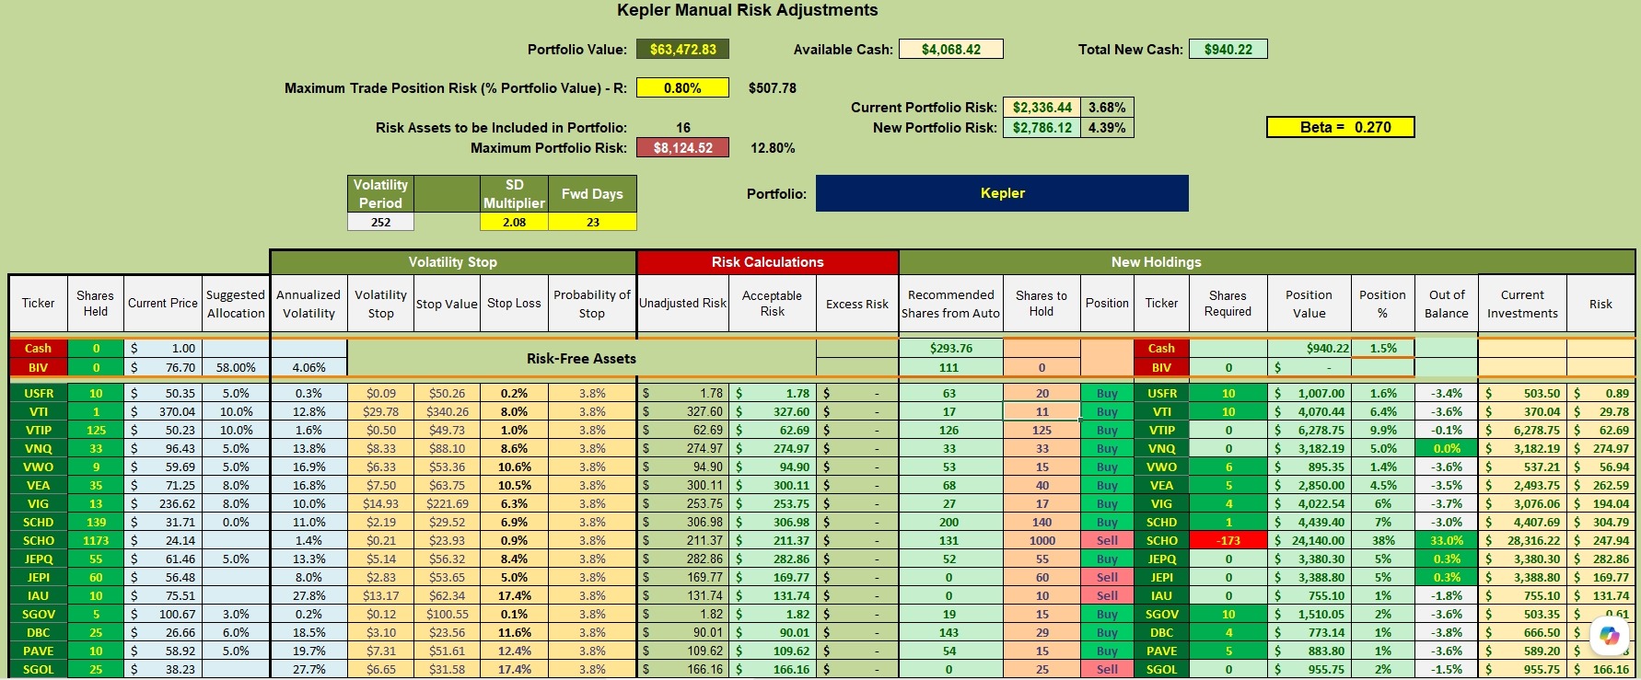Select the VNQ current investments 3,182.19
The image size is (1641, 680).
[x=1522, y=448]
